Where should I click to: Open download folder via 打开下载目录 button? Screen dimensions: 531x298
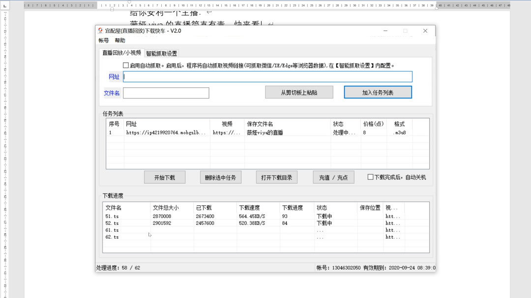pyautogui.click(x=276, y=176)
